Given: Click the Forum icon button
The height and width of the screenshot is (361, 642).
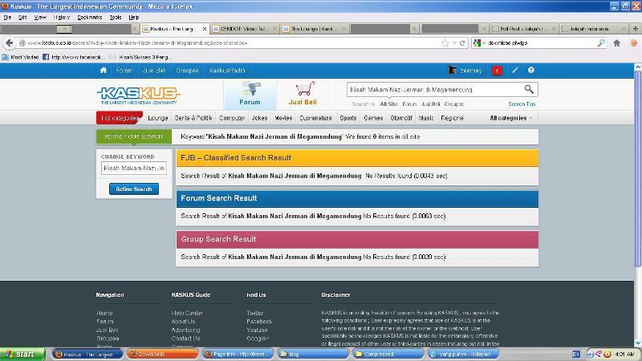Looking at the screenshot, I should pyautogui.click(x=250, y=94).
